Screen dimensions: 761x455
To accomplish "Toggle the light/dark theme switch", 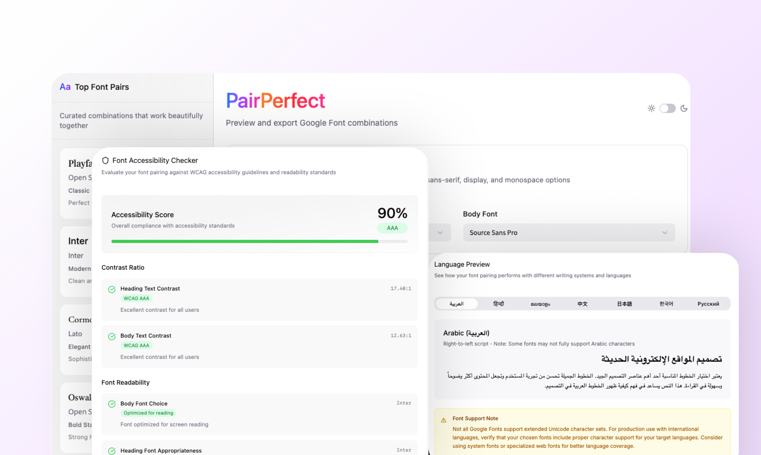I will (x=668, y=108).
